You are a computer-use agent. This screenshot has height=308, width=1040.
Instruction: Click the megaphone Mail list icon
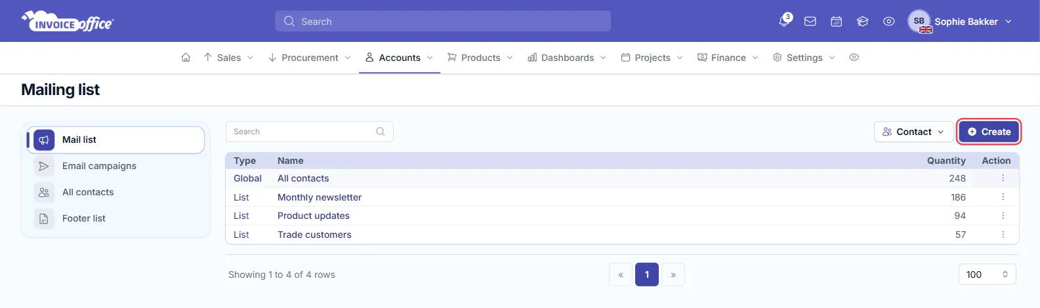pos(44,140)
